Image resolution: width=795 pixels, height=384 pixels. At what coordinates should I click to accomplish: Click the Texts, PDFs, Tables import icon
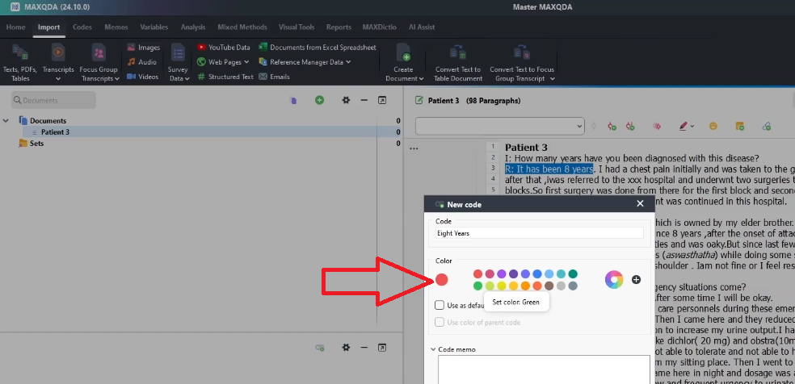click(x=21, y=53)
